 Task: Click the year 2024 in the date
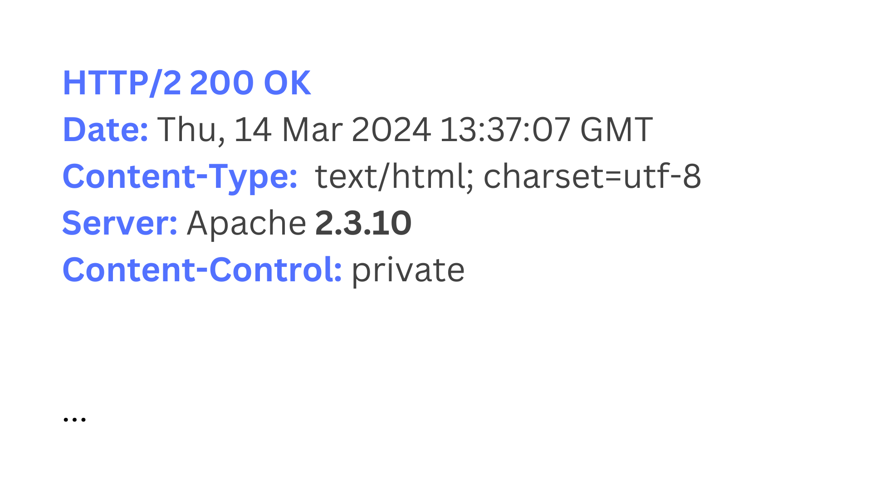coord(391,130)
